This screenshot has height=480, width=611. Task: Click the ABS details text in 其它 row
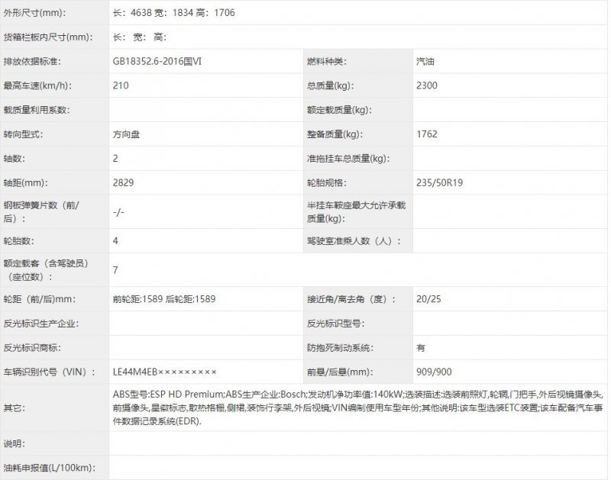(x=357, y=408)
